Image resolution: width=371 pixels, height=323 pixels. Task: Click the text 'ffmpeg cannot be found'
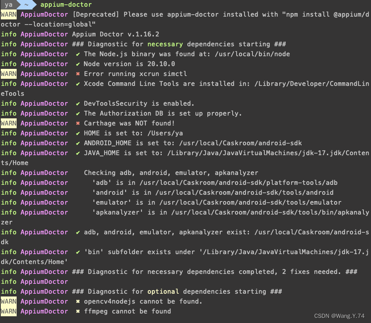pyautogui.click(x=127, y=311)
